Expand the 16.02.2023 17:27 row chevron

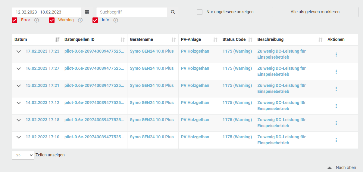click(19, 69)
